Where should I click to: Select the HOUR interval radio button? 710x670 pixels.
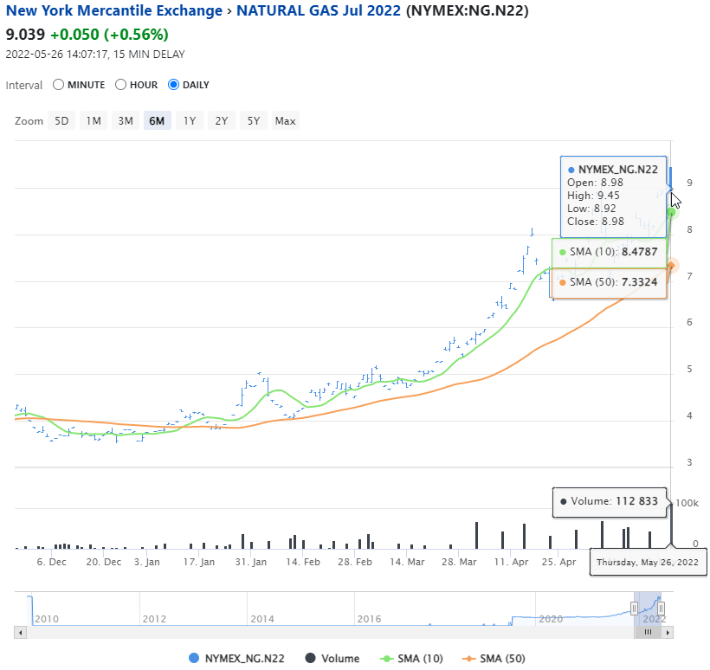(120, 85)
